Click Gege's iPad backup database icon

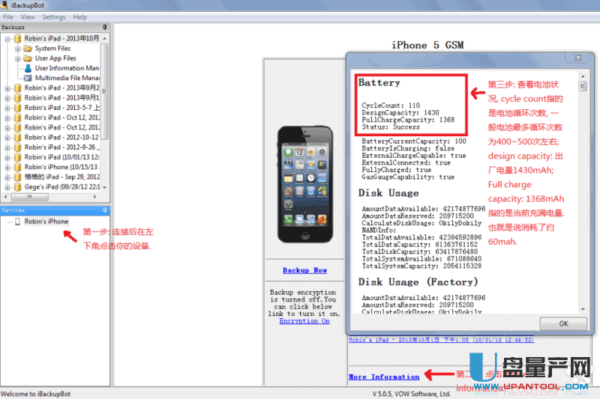[x=17, y=186]
